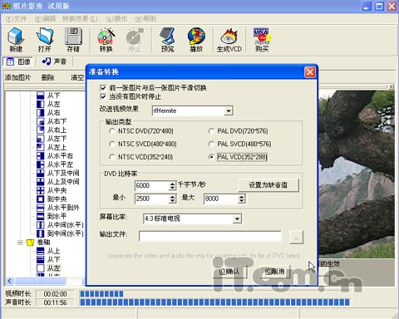Open the 屏幕比率 4:3 标准电视 dropdown
399x319 pixels.
click(x=237, y=218)
